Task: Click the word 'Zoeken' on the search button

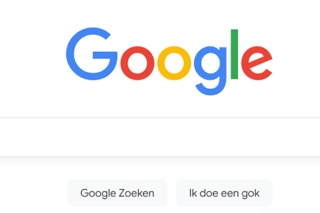Action: pos(137,193)
